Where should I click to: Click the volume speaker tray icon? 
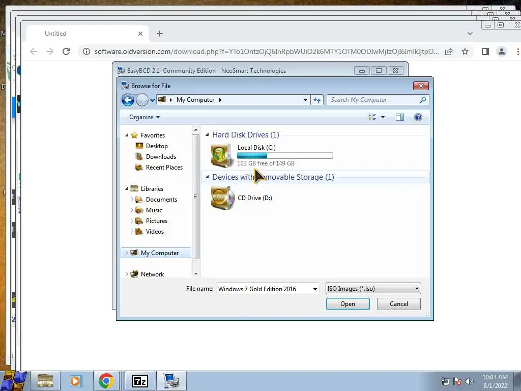(x=470, y=381)
